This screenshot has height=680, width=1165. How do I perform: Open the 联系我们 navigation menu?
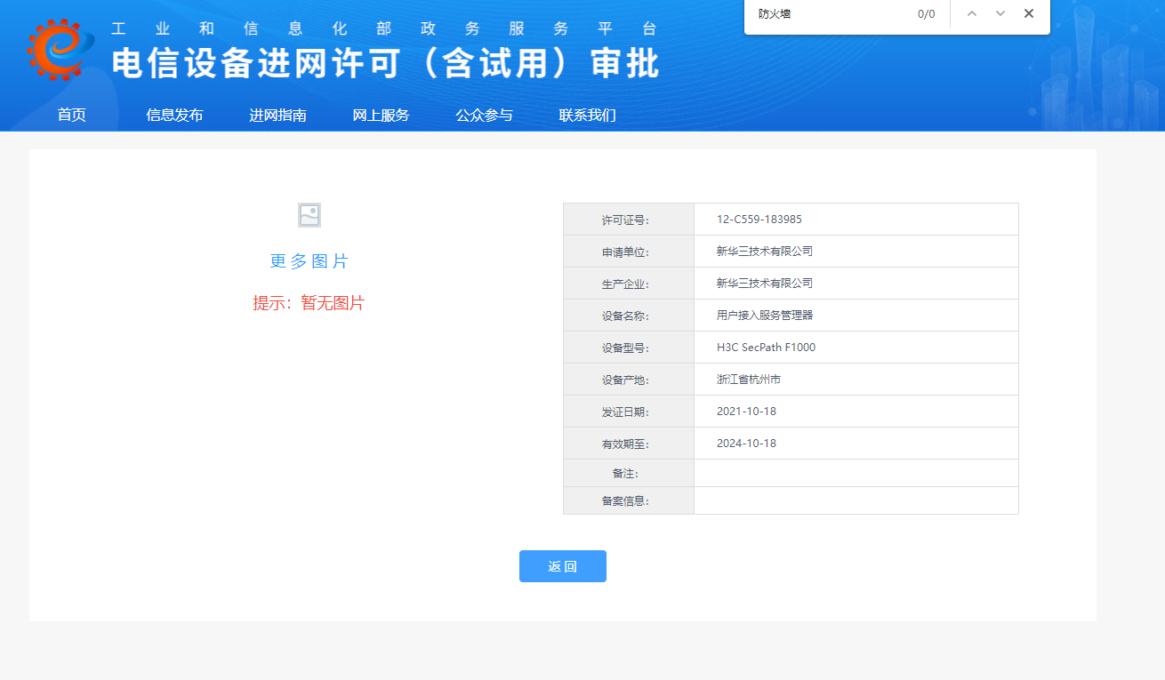pos(587,115)
